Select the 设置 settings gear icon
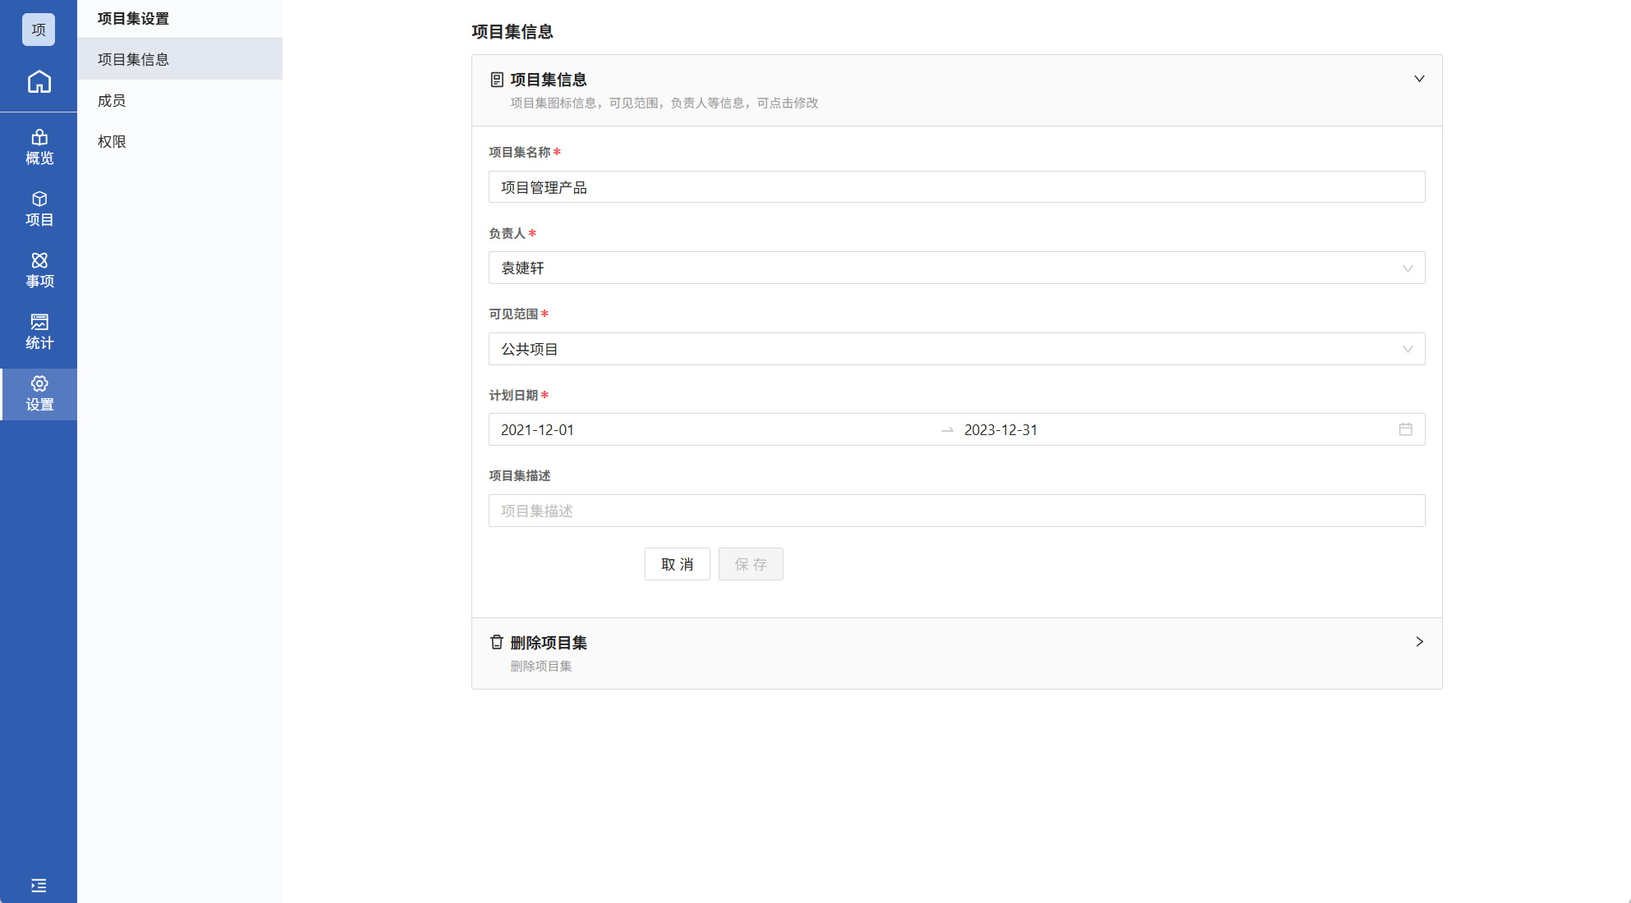 (x=39, y=393)
